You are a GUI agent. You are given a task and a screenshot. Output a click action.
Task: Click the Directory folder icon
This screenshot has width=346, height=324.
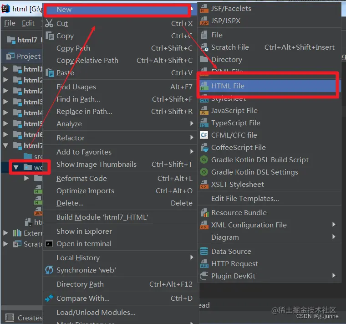coord(204,59)
